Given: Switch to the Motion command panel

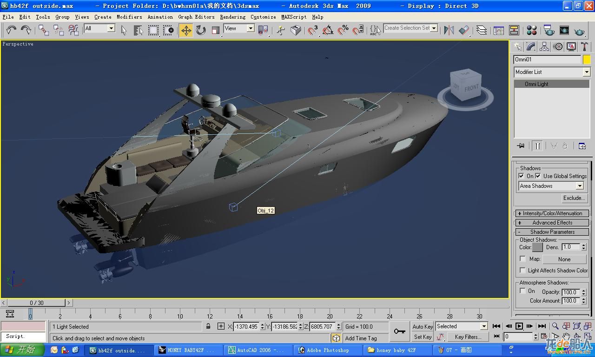Looking at the screenshot, I should coord(558,46).
